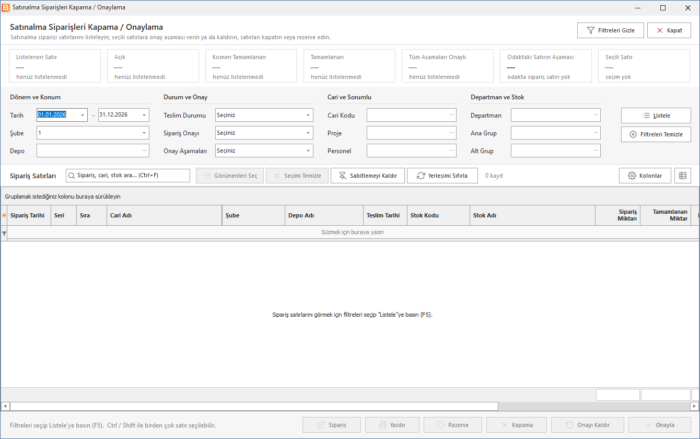This screenshot has height=439, width=700.
Task: Open Depo lookup ellipsis button
Action: 144,151
